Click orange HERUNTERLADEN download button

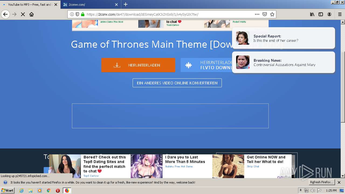pos(138,65)
